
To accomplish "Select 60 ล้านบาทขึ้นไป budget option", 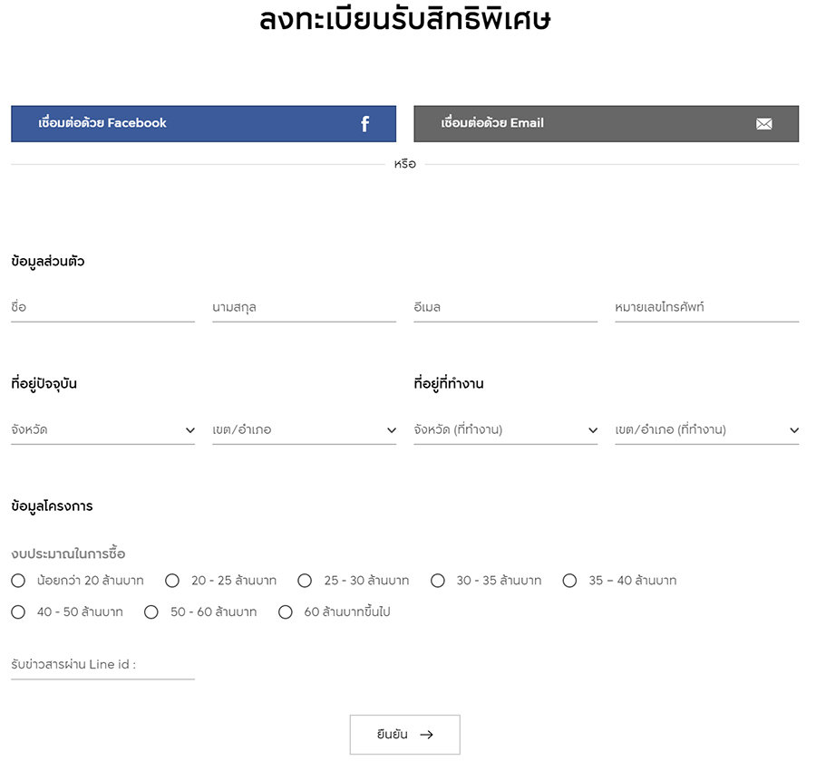I will click(x=286, y=612).
